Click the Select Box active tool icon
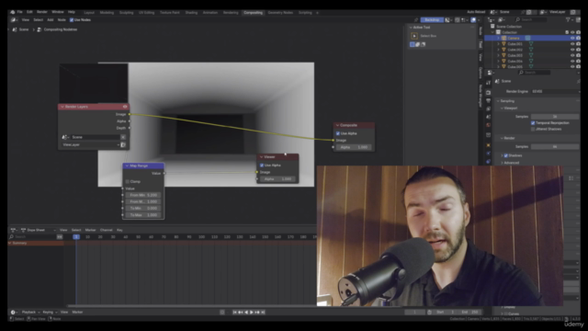 [414, 36]
